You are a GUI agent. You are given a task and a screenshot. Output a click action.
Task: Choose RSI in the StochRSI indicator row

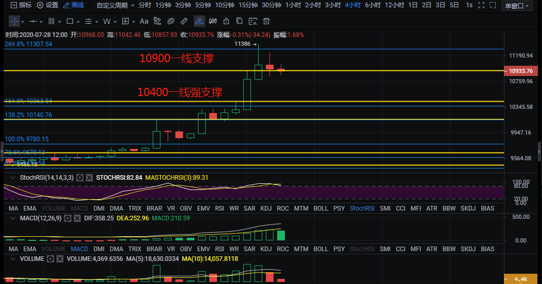coord(220,209)
